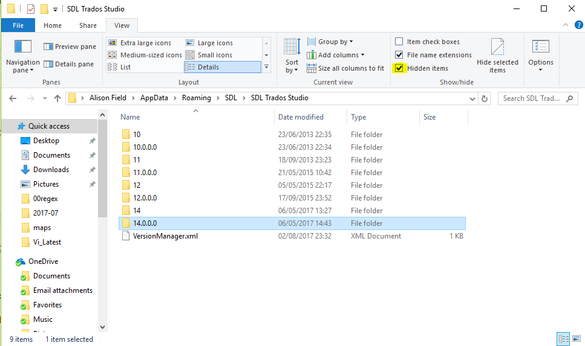Image resolution: width=585 pixels, height=346 pixels.
Task: Navigate to Alison Field in breadcrumb
Action: pos(108,98)
